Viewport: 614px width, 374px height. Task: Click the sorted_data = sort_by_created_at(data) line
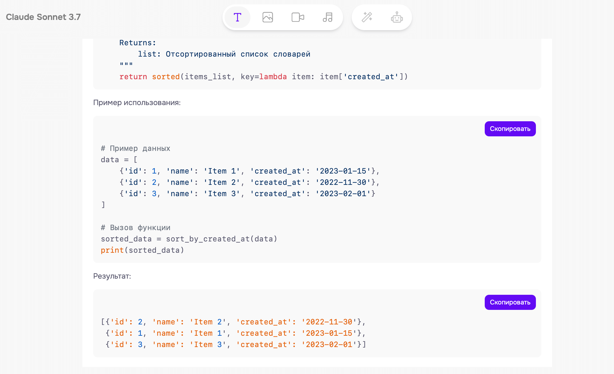coord(189,239)
